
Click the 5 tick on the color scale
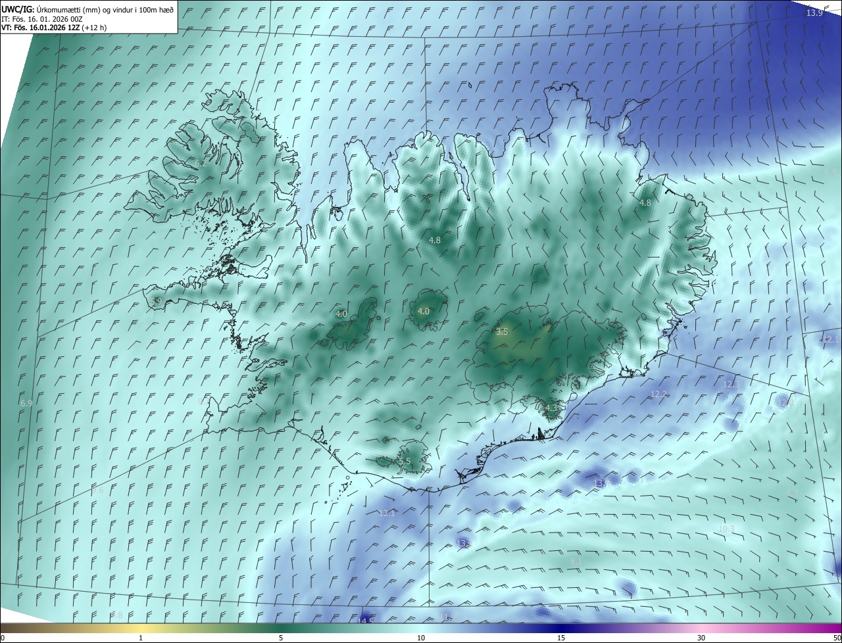pyautogui.click(x=281, y=638)
